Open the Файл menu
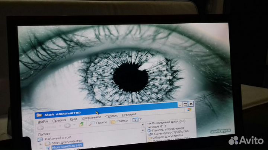Image resolution: width=268 pixels, height=150 pixels. tap(42, 121)
